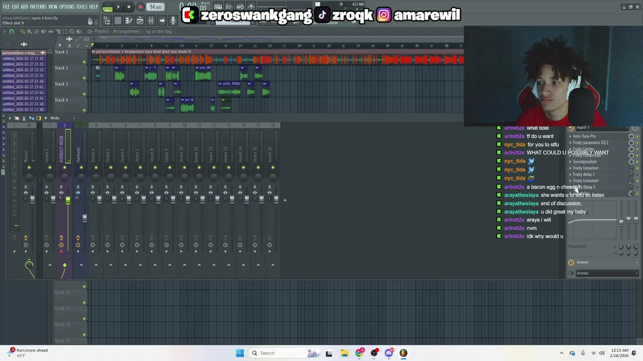Mute the BURNOUT MAIN mixer track
643x361 pixels.
64,167
